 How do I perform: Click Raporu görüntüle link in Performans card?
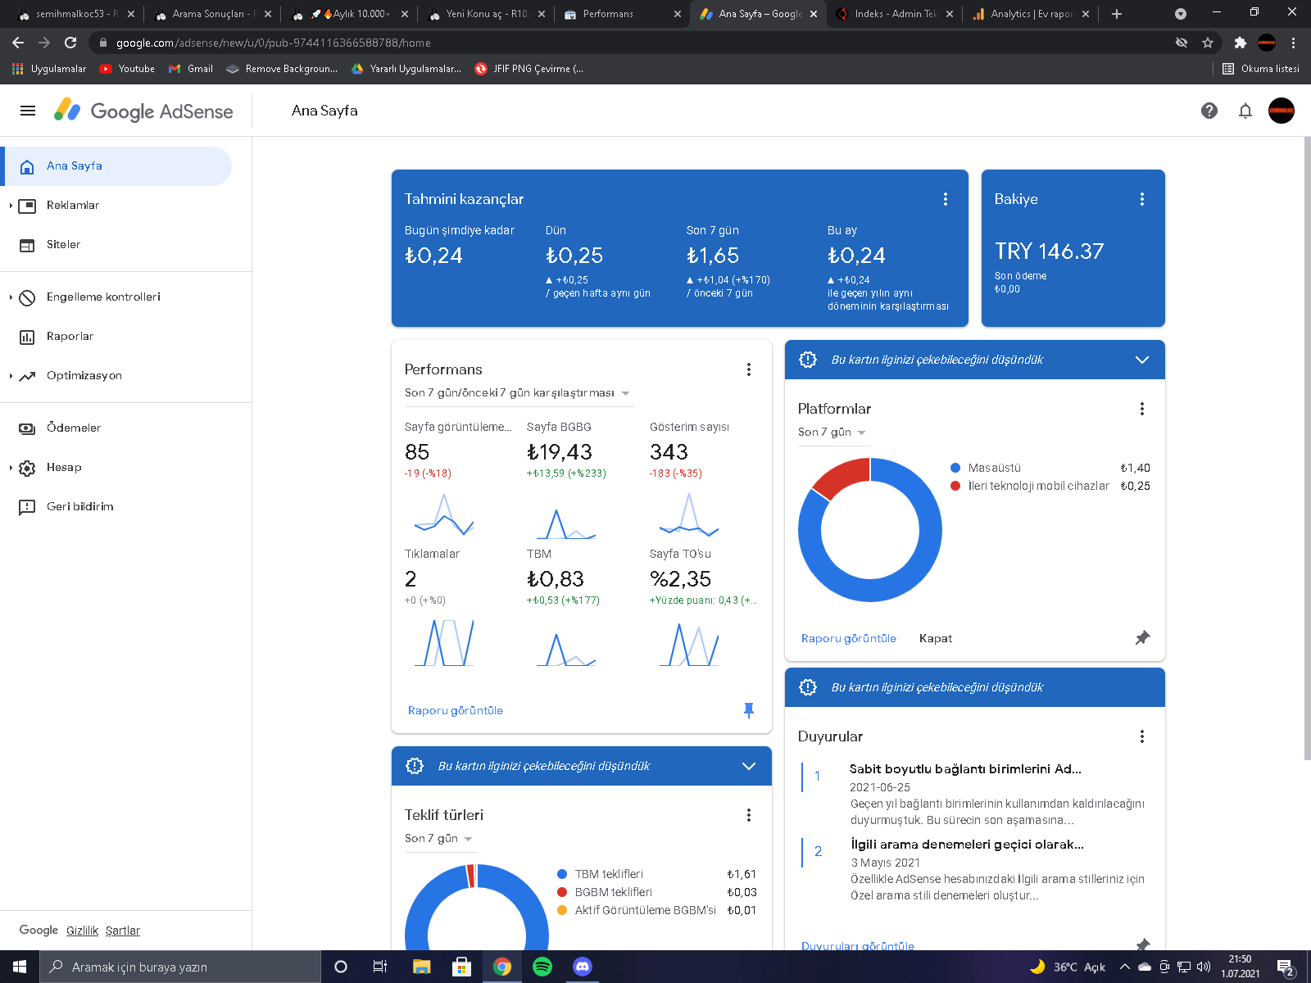tap(456, 710)
